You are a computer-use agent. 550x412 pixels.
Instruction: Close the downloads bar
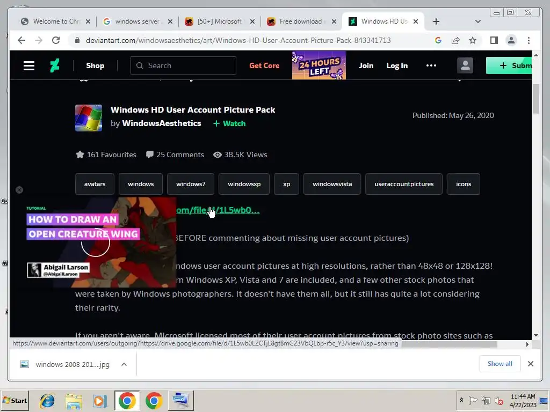[x=531, y=364]
